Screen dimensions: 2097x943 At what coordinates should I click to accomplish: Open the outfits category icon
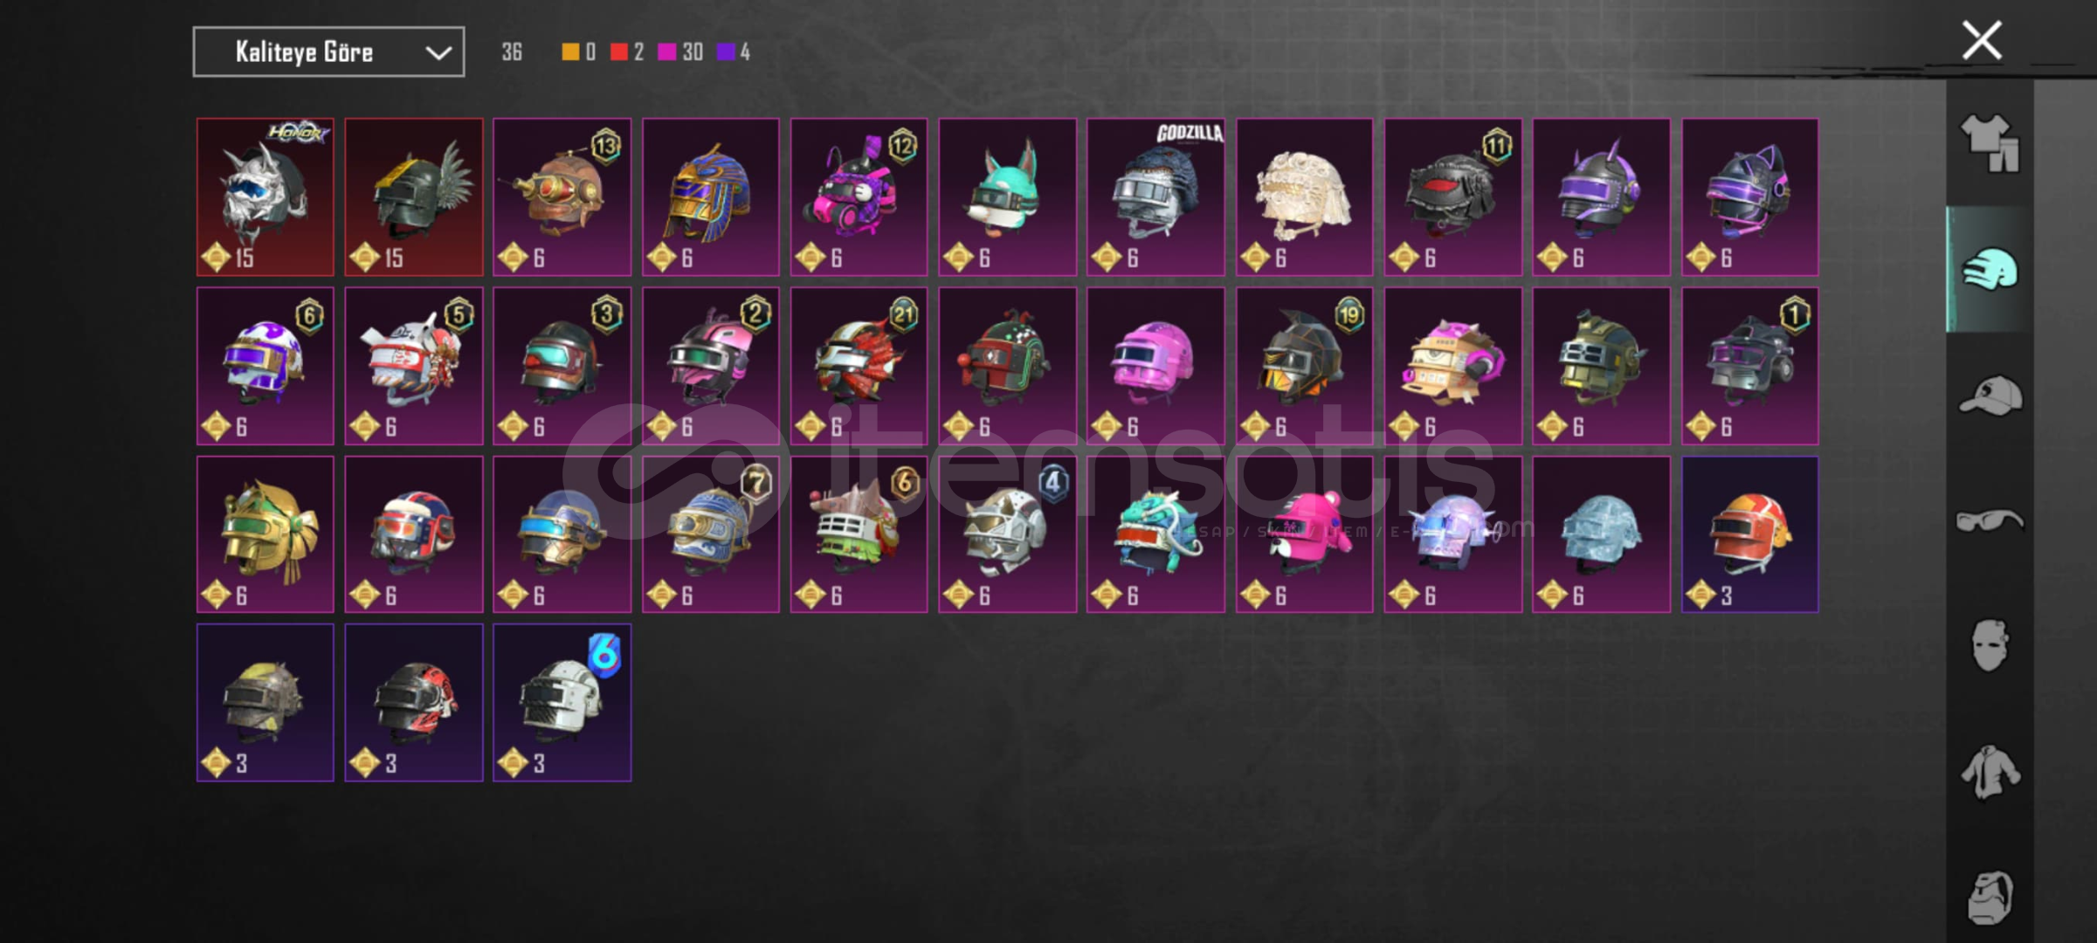1990,143
